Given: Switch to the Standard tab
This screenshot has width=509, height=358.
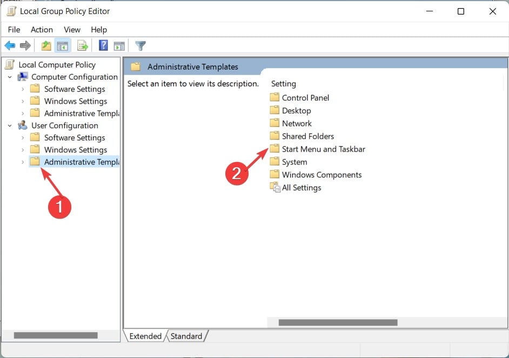Looking at the screenshot, I should click(186, 336).
